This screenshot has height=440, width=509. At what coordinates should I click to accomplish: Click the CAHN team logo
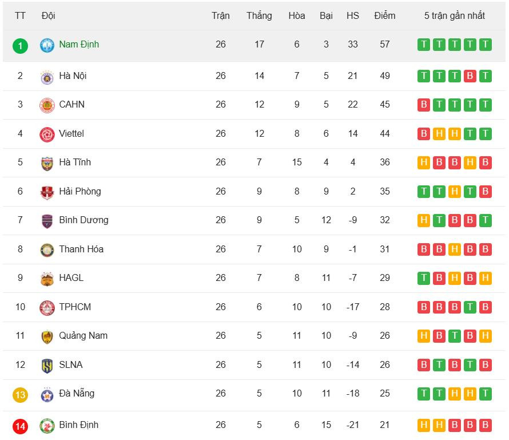coord(47,105)
